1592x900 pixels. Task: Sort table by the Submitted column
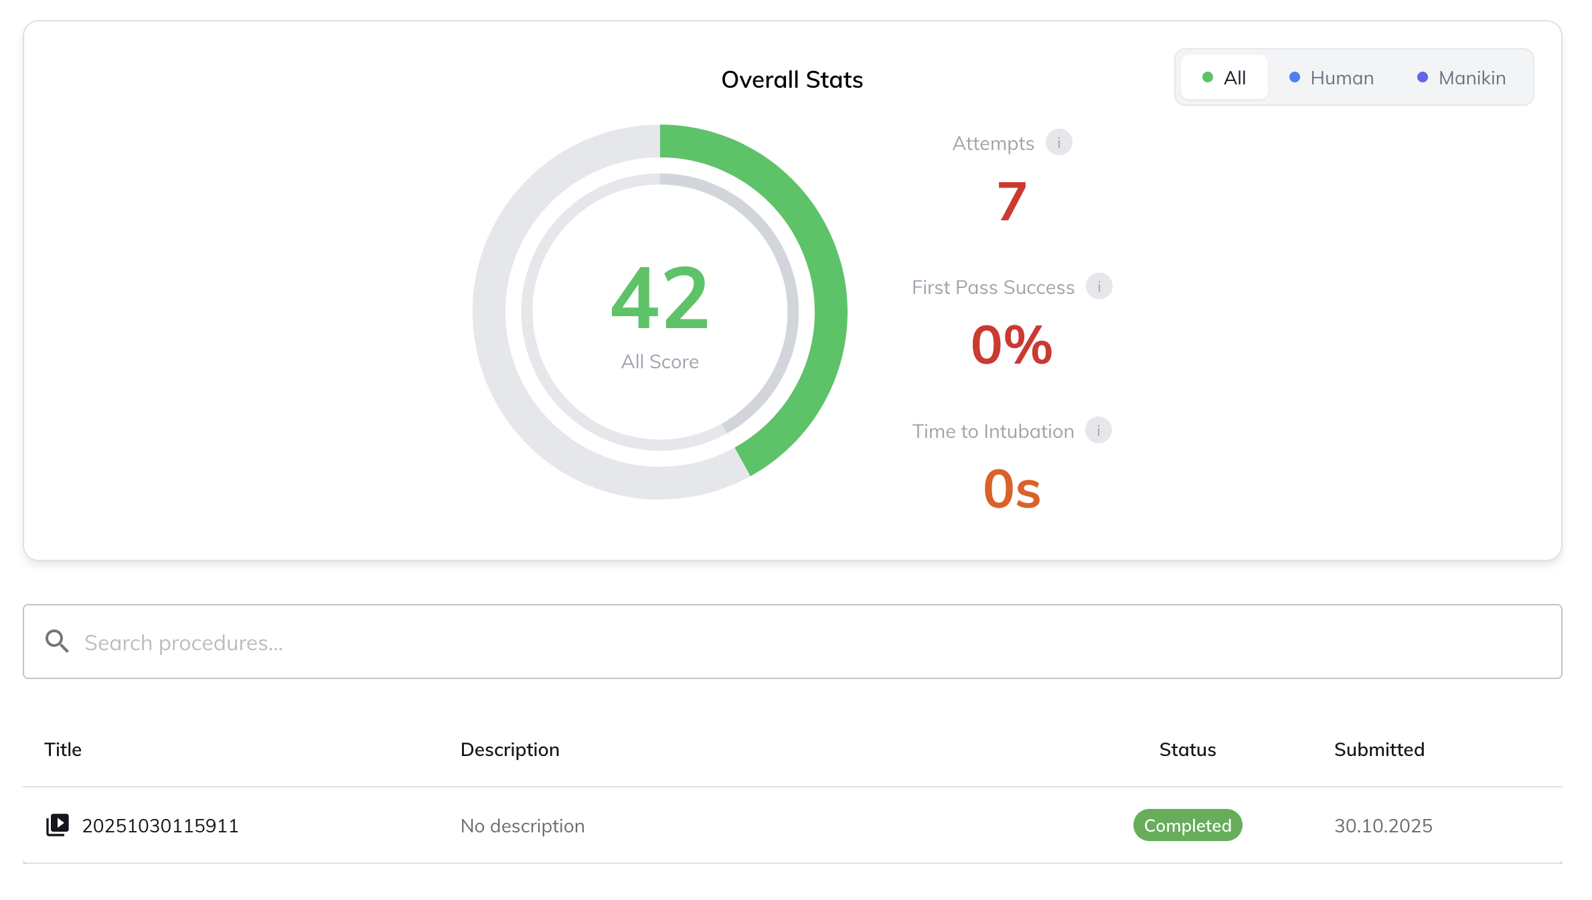1380,749
